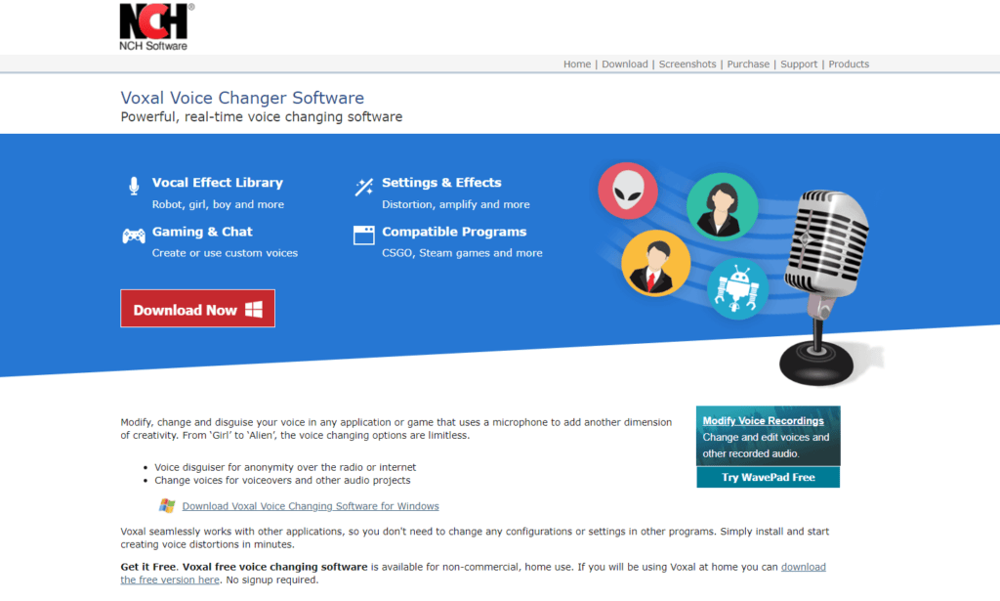Click the 'CSGO, Steam games and more' text
Screen dimensions: 1000x601
coord(462,253)
